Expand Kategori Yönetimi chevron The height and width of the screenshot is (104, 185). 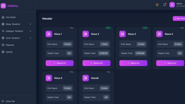click(x=30, y=31)
